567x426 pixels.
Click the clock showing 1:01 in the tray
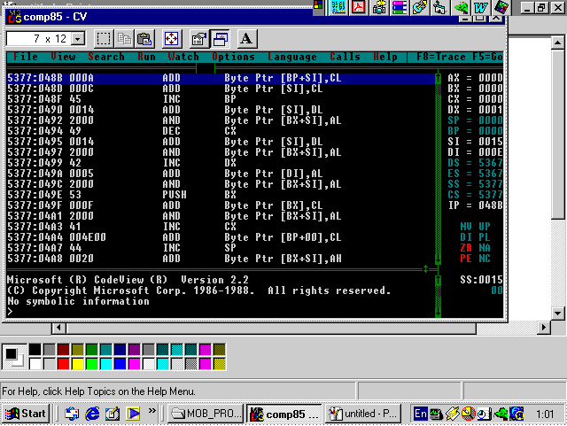tap(545, 414)
